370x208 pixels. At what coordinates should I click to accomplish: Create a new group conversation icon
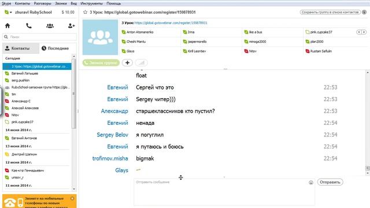coord(50,25)
